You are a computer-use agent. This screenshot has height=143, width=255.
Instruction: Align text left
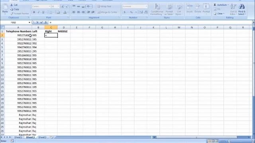74,12
